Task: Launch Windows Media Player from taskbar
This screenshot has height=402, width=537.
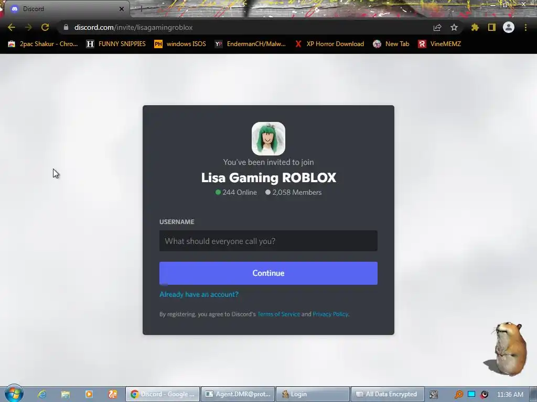Action: (89, 394)
